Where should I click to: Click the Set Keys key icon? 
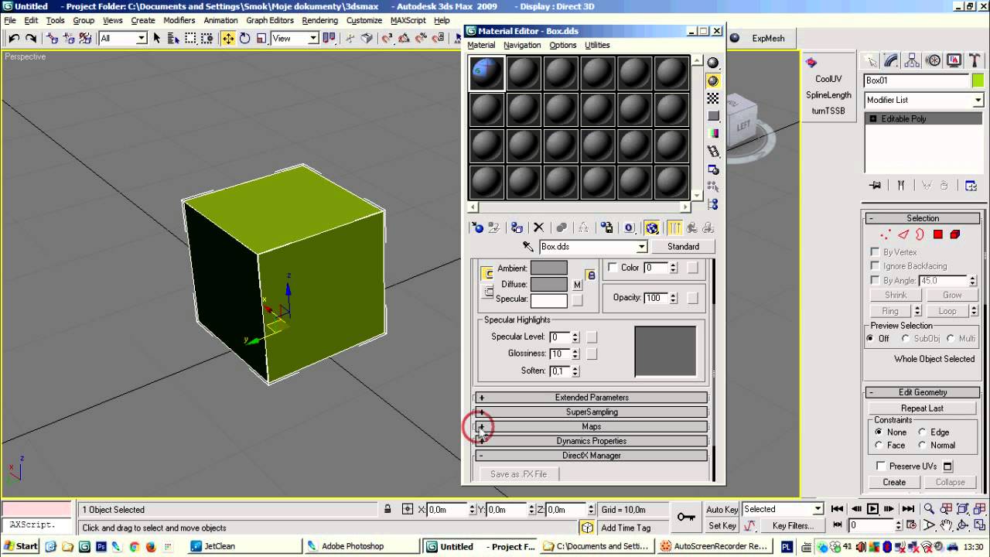686,517
